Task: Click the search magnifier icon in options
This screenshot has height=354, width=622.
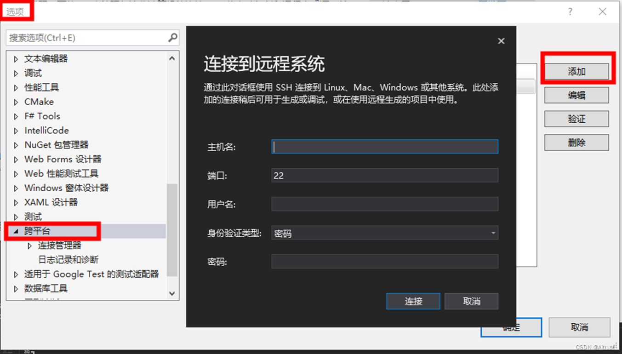Action: tap(173, 38)
